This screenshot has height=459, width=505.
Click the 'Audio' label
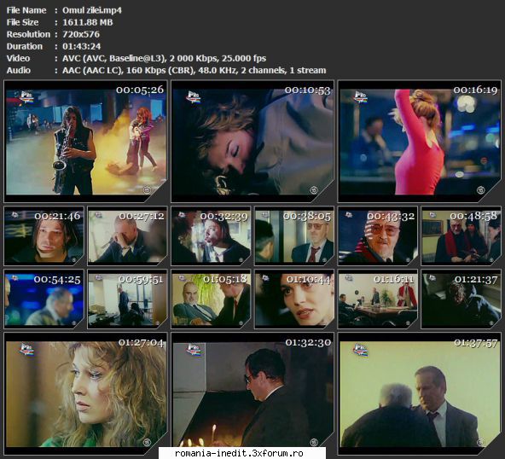(x=19, y=70)
